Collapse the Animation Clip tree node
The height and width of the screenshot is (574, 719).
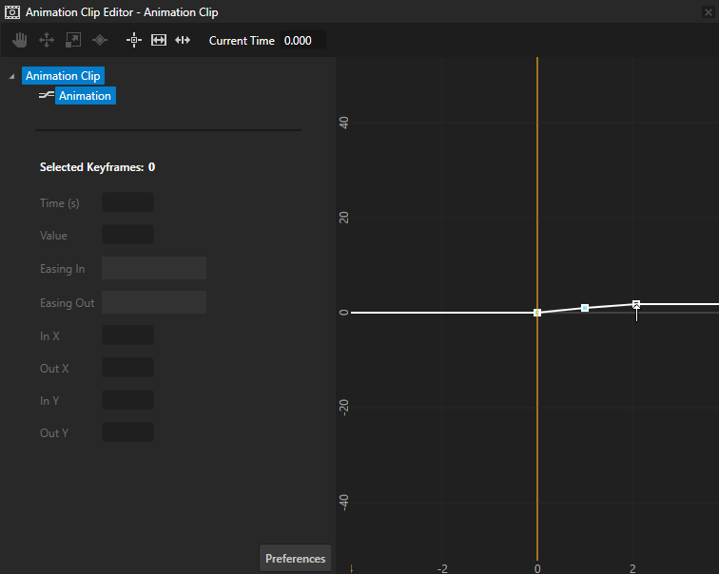coord(11,76)
